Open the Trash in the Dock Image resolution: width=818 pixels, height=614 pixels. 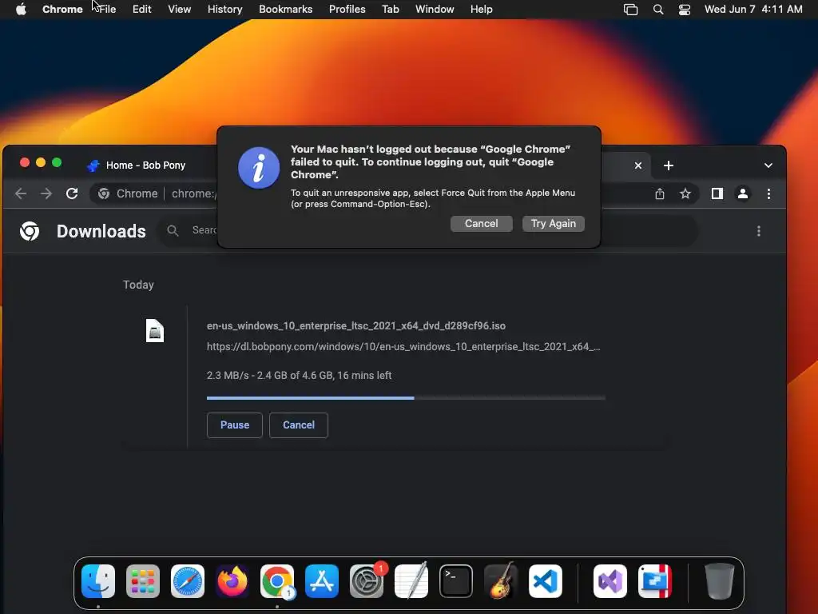pyautogui.click(x=720, y=581)
